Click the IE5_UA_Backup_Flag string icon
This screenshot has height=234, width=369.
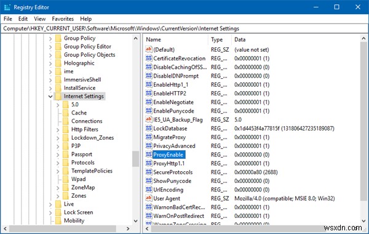point(148,119)
